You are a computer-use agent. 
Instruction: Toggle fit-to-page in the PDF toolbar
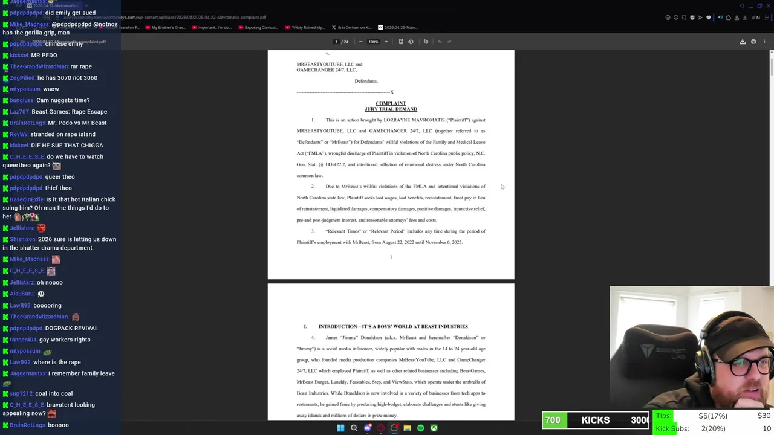click(400, 42)
